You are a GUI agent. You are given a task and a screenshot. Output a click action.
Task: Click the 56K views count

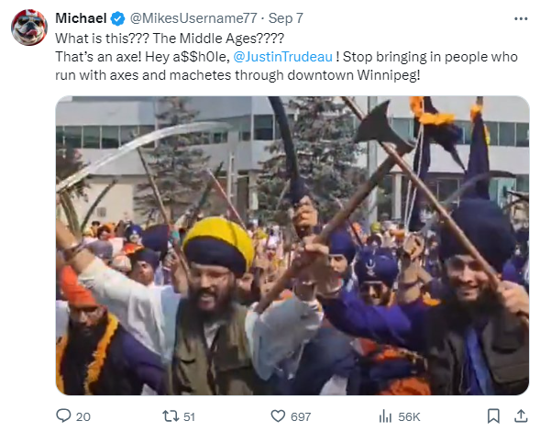409,416
